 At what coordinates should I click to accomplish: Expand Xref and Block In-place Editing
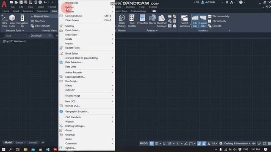click(87, 58)
